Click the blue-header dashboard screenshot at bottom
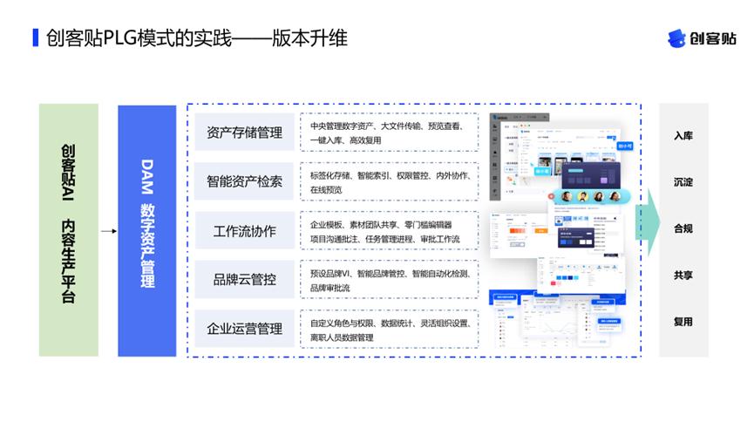 (x=558, y=319)
